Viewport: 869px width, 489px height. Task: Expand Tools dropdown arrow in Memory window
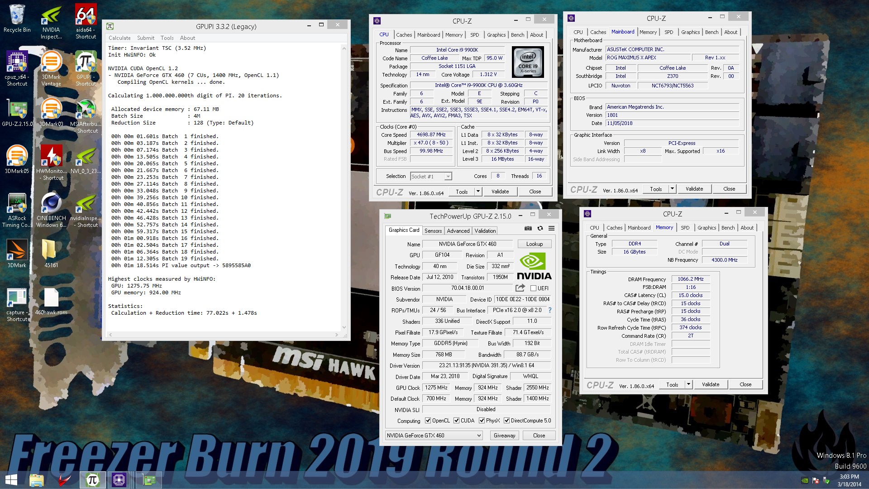[688, 384]
